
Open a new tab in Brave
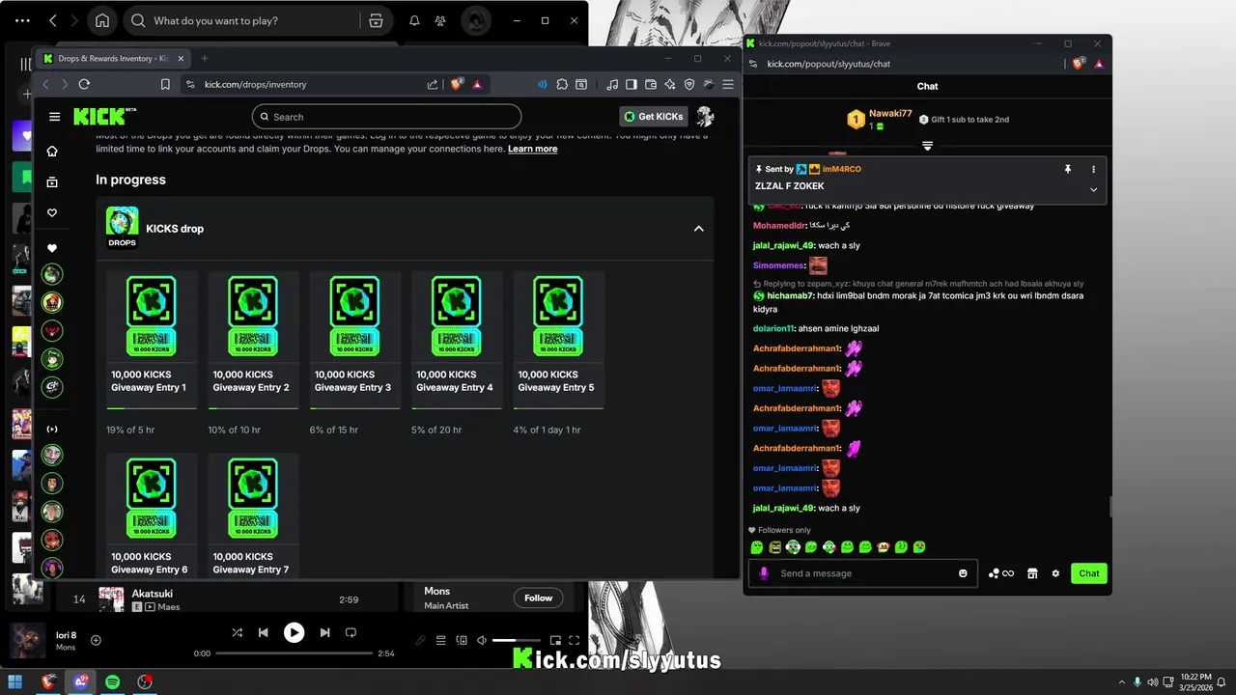coord(204,58)
